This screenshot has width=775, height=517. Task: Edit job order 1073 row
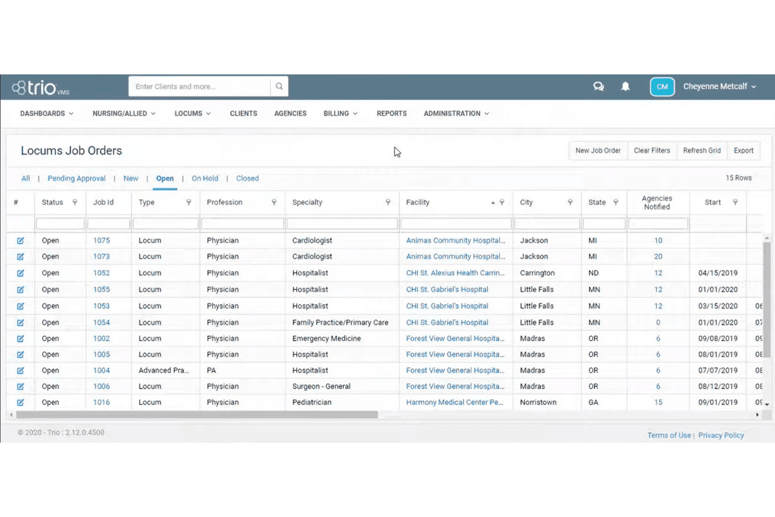point(20,257)
